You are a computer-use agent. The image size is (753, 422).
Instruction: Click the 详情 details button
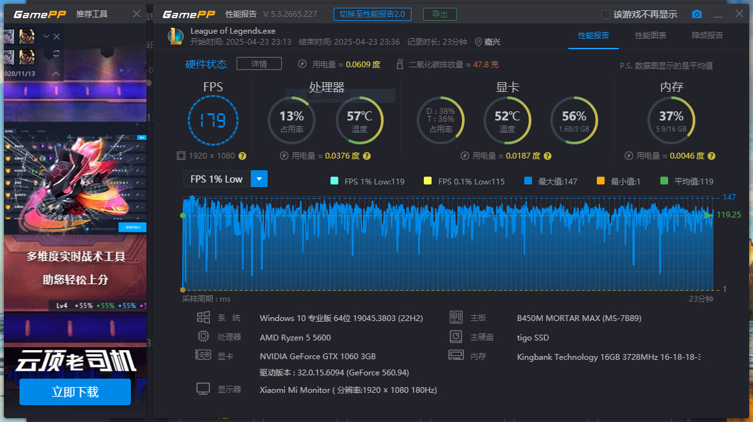(x=259, y=64)
